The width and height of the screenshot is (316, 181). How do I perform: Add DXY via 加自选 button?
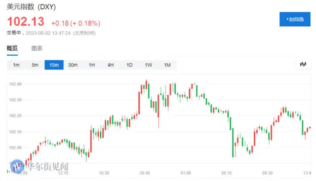click(295, 19)
